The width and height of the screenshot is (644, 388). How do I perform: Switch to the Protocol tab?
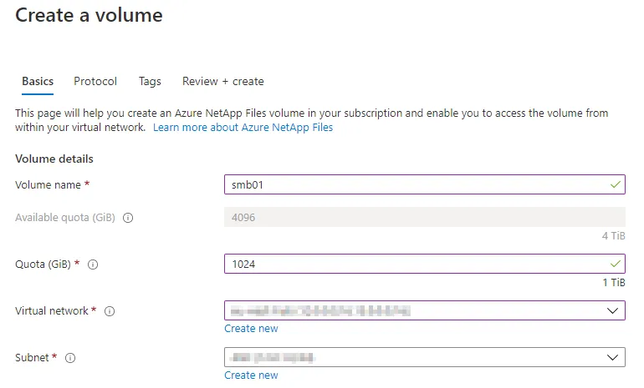tap(95, 82)
